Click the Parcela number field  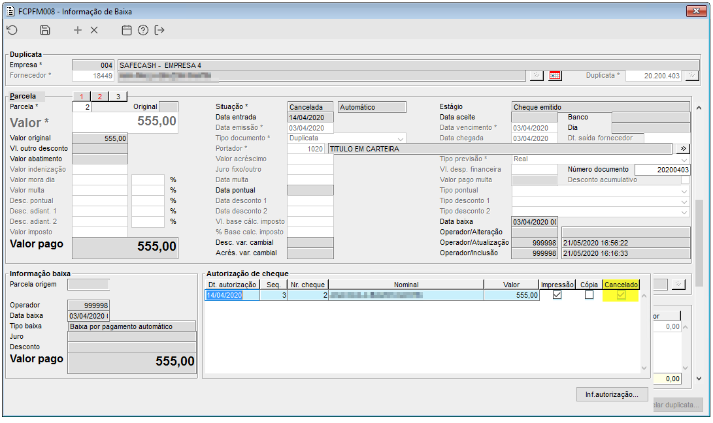pos(82,107)
